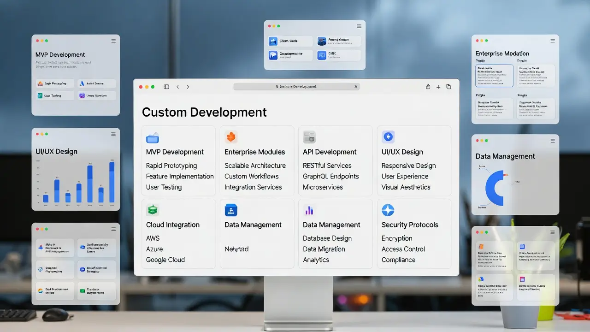Open the GraphQL Endpoints link
Image resolution: width=590 pixels, height=332 pixels.
[330, 176]
